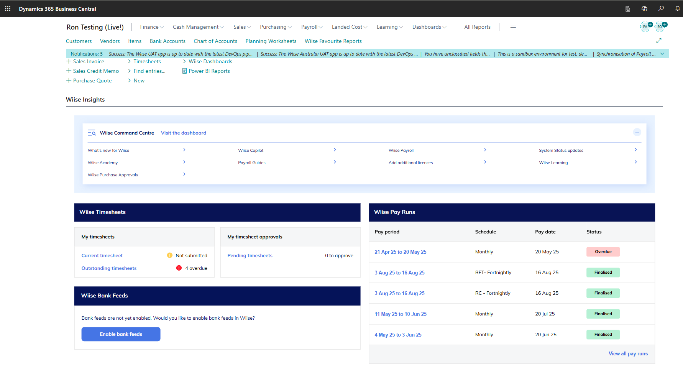Image resolution: width=683 pixels, height=368 pixels.
Task: Go to Vendors list
Action: coord(110,41)
